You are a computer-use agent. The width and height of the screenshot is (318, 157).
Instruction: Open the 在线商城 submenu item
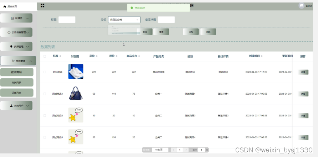[17, 72]
